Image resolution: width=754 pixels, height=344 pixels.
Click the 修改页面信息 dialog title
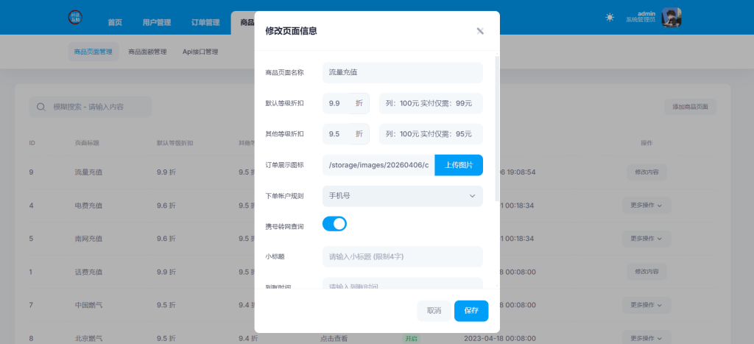pyautogui.click(x=291, y=31)
